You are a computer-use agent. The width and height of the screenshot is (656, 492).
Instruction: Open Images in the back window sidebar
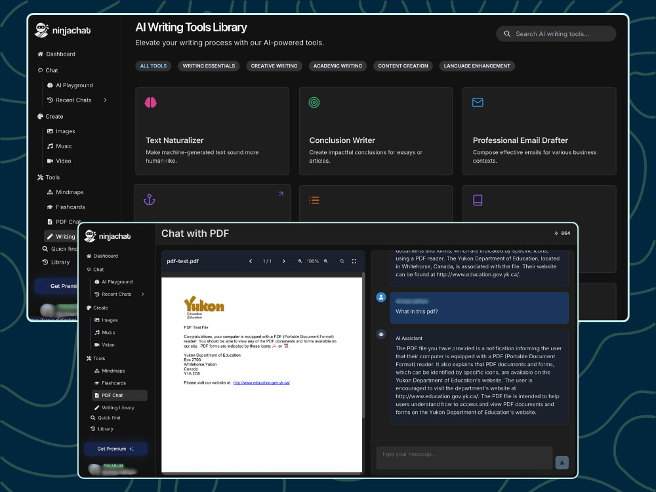pos(61,131)
